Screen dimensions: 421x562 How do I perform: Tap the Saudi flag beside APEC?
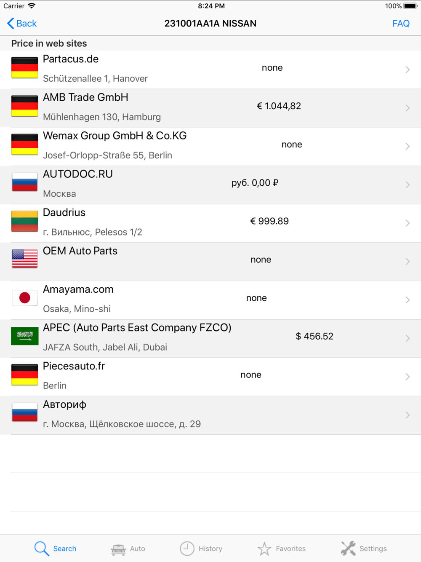point(24,336)
